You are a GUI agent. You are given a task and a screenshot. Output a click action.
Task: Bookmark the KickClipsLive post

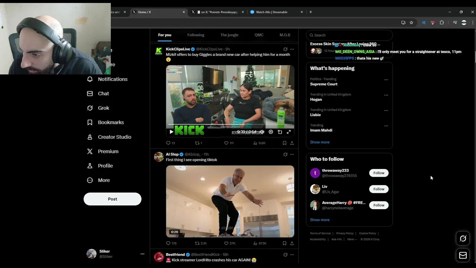pyautogui.click(x=284, y=143)
